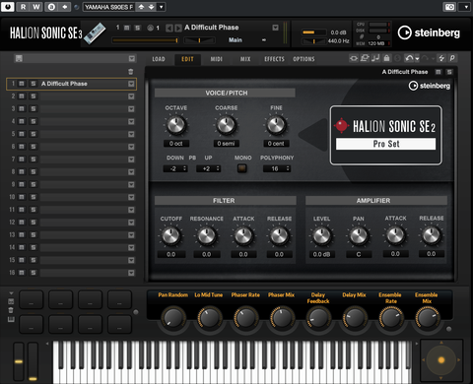Open program loader dropdown beside A Difficult Phase

[x=275, y=28]
